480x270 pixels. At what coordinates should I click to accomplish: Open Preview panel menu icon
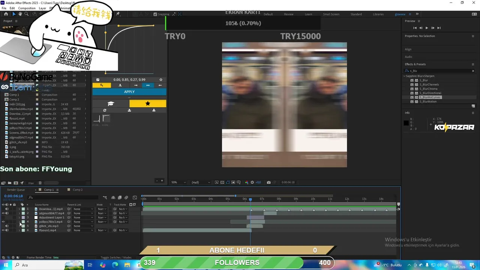[x=419, y=21]
